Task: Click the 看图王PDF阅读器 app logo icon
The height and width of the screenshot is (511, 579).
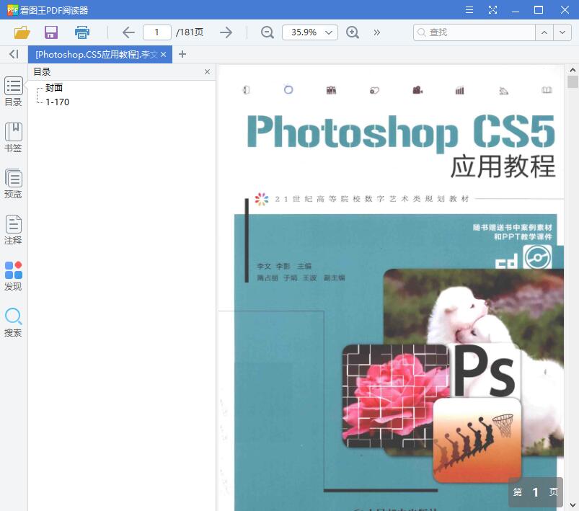Action: [12, 10]
